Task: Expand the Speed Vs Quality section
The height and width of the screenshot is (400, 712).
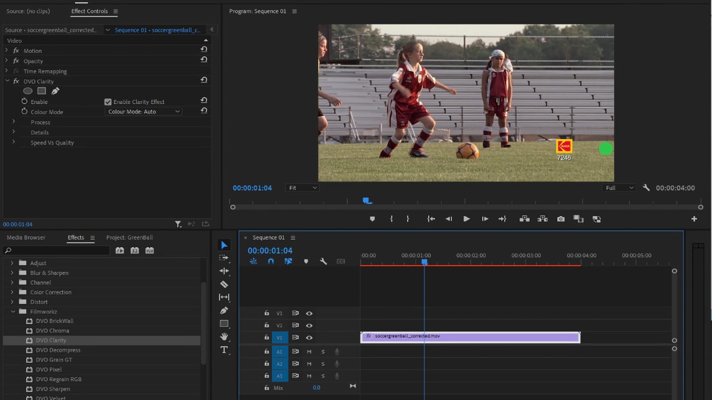Action: coord(14,142)
